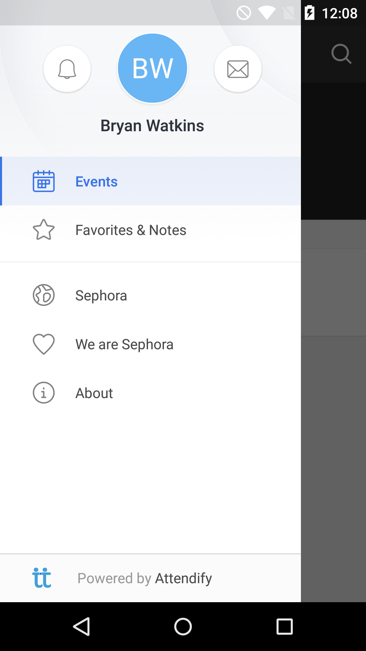Viewport: 366px width, 651px height.
Task: Tap the About info icon
Action: [x=44, y=393]
